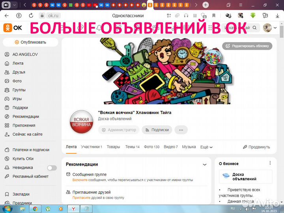Open Сейчас на сайте in sidebar
Image resolution: width=284 pixels, height=213 pixels.
click(27, 134)
